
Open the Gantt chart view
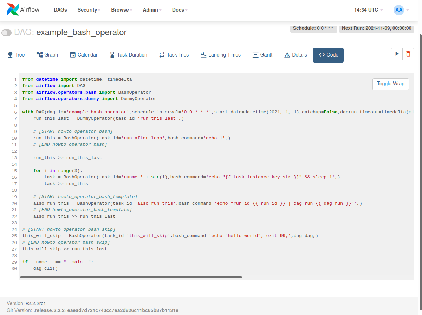pyautogui.click(x=262, y=55)
